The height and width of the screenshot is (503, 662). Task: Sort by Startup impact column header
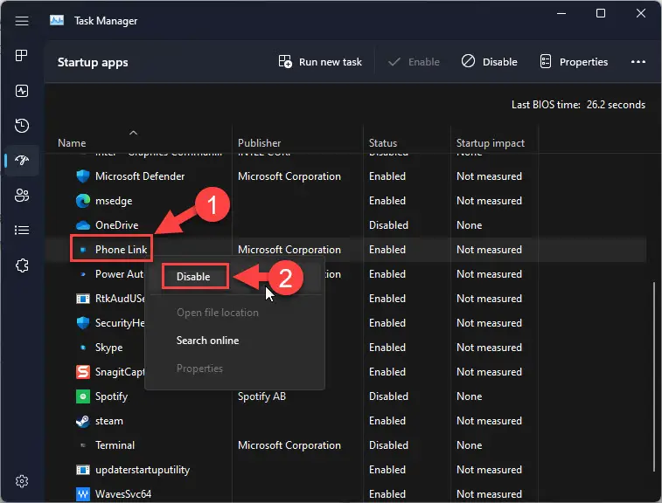[490, 143]
